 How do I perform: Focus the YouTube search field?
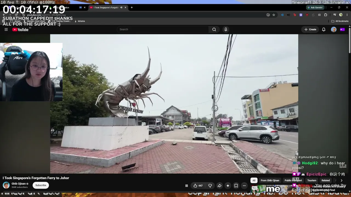coord(163,30)
